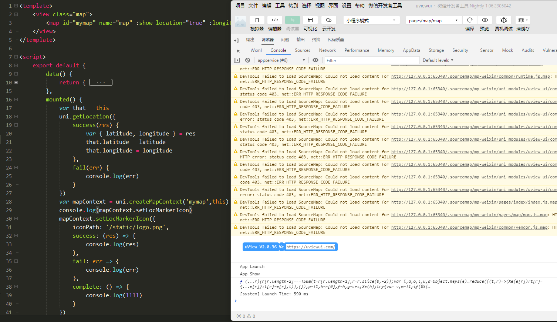The width and height of the screenshot is (557, 322).
Task: Switch to the Storage devtools tab
Action: click(436, 50)
